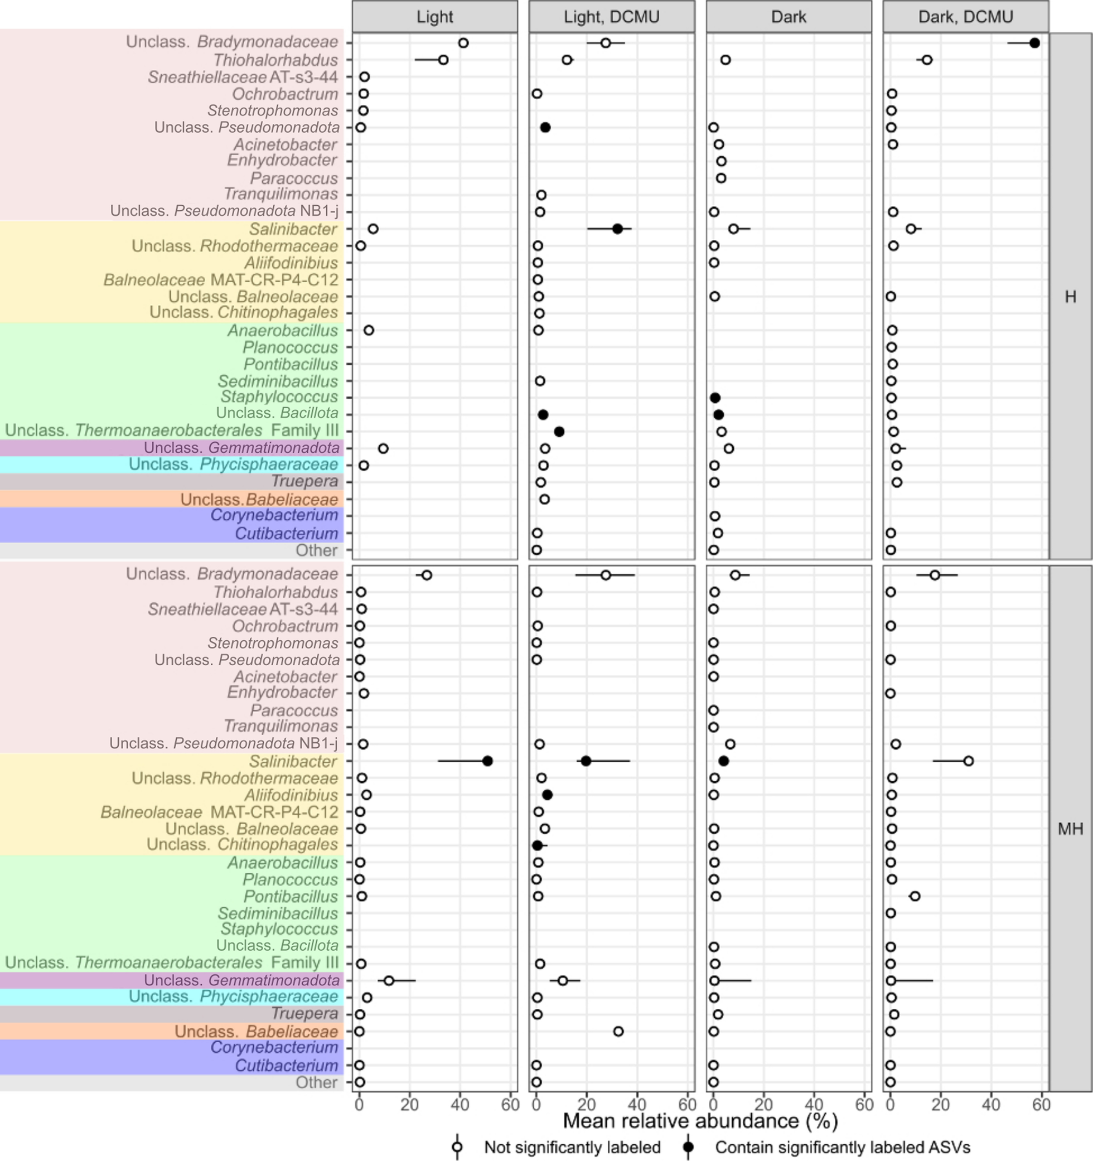Click "Cutibacterium" label in the H section
Viewport: 1093px width, 1161px height.
click(287, 533)
